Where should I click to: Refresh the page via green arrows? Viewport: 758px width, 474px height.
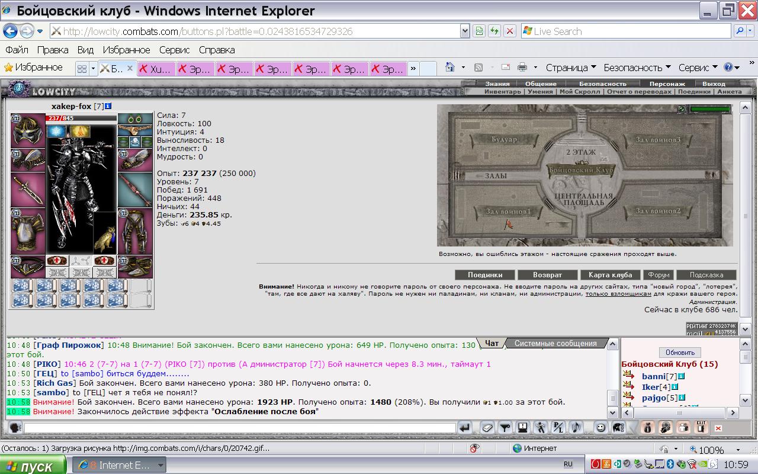(x=493, y=31)
